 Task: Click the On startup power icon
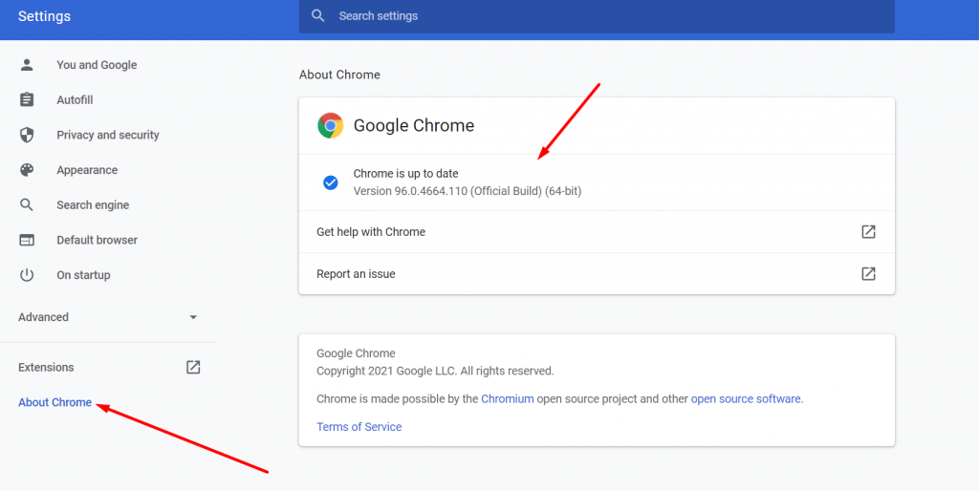[x=27, y=275]
